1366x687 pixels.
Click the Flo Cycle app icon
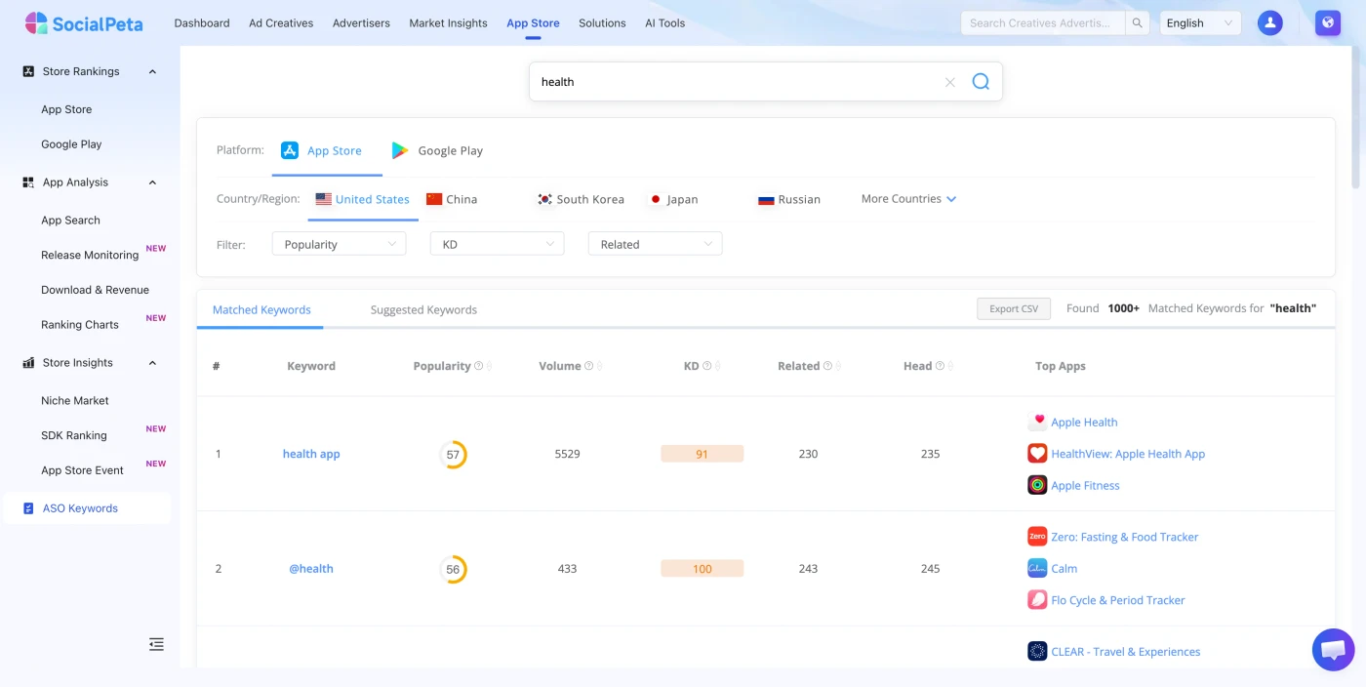point(1037,600)
